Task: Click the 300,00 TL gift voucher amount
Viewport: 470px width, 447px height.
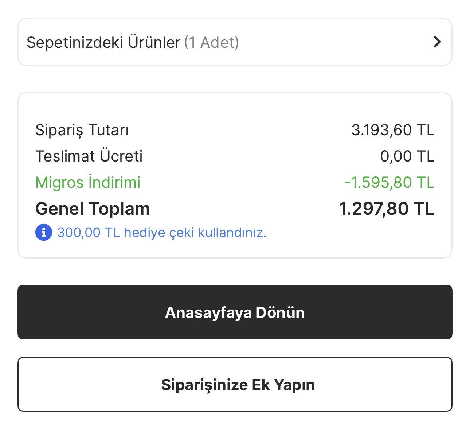Action: 89,232
